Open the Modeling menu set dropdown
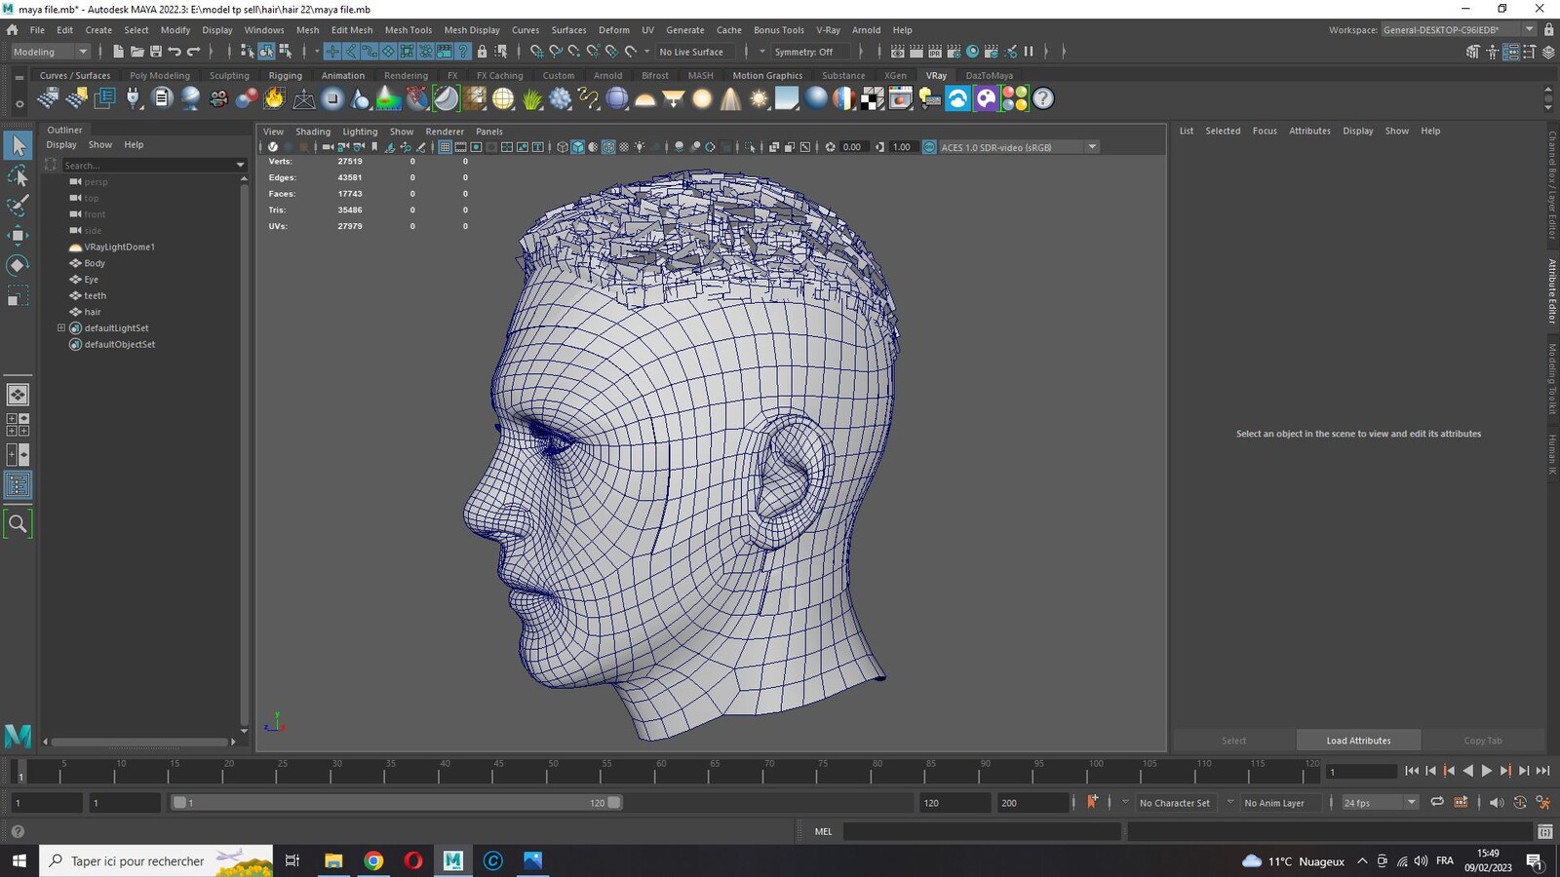1560x877 pixels. point(50,52)
